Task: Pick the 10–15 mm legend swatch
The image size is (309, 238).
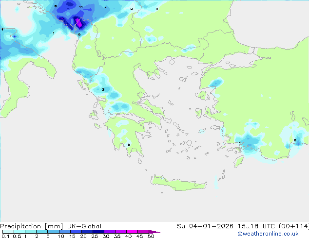Action: click(x=64, y=232)
